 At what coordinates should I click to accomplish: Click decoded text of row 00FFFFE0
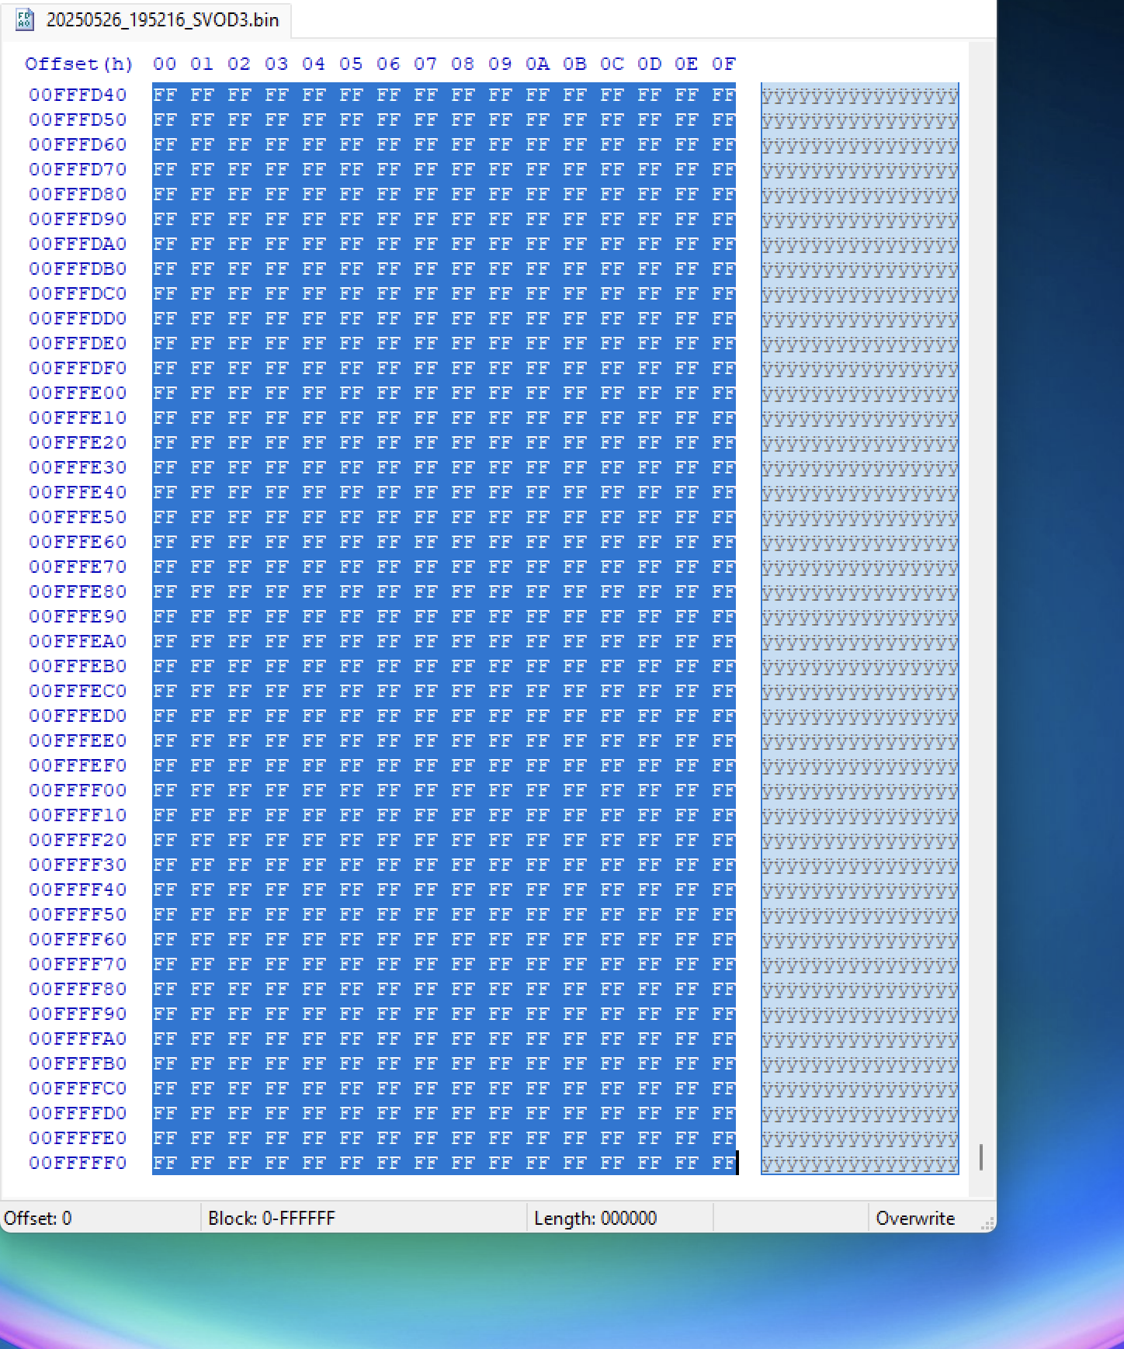[860, 1139]
